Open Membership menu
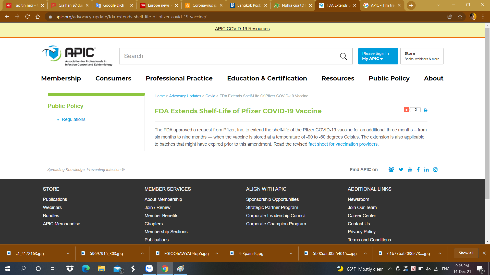 (61, 78)
